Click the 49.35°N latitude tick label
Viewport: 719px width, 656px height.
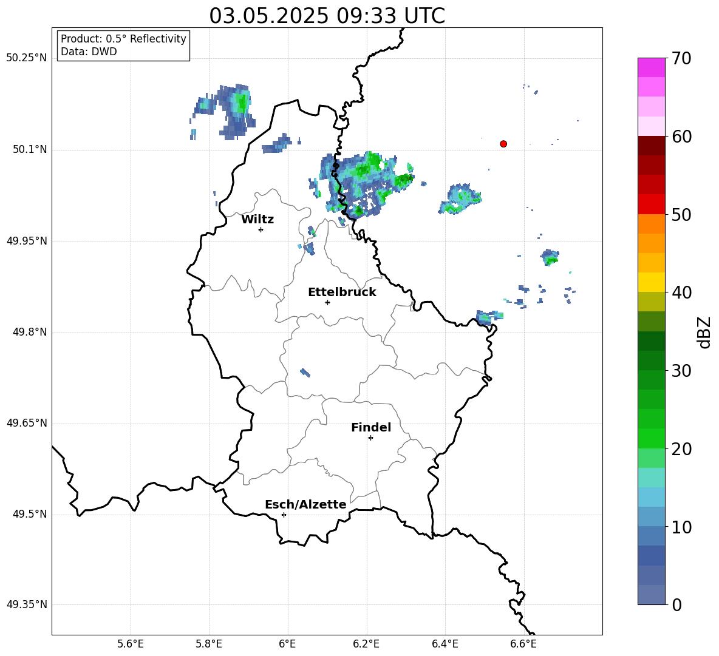click(27, 604)
